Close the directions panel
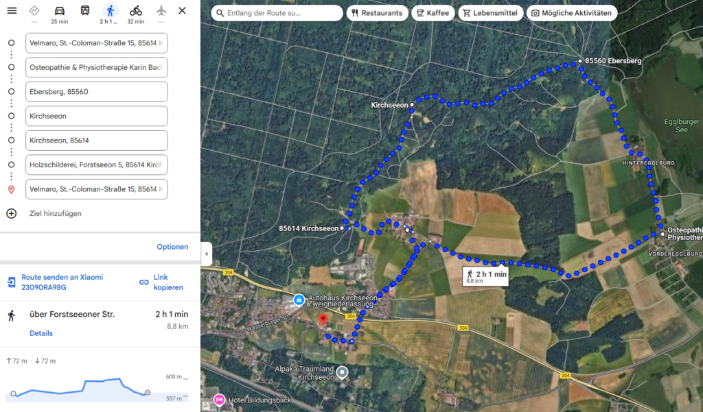 (182, 10)
